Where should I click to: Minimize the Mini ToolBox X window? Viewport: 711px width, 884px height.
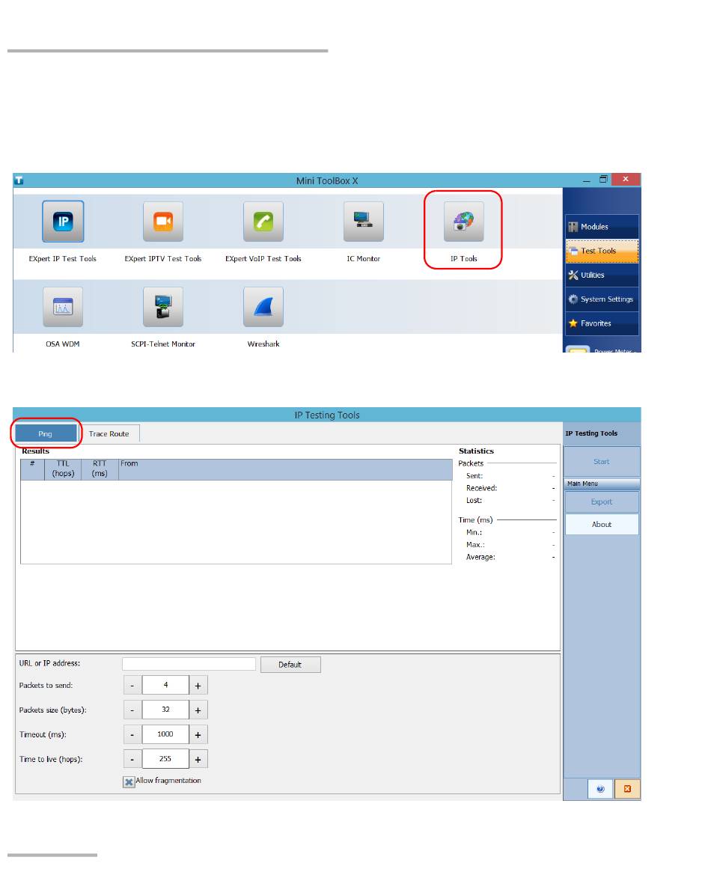click(x=587, y=180)
